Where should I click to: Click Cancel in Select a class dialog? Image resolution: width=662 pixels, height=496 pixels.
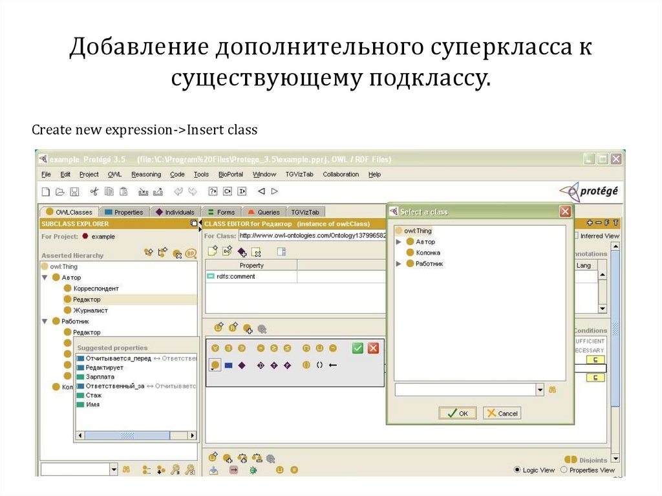[x=502, y=413]
